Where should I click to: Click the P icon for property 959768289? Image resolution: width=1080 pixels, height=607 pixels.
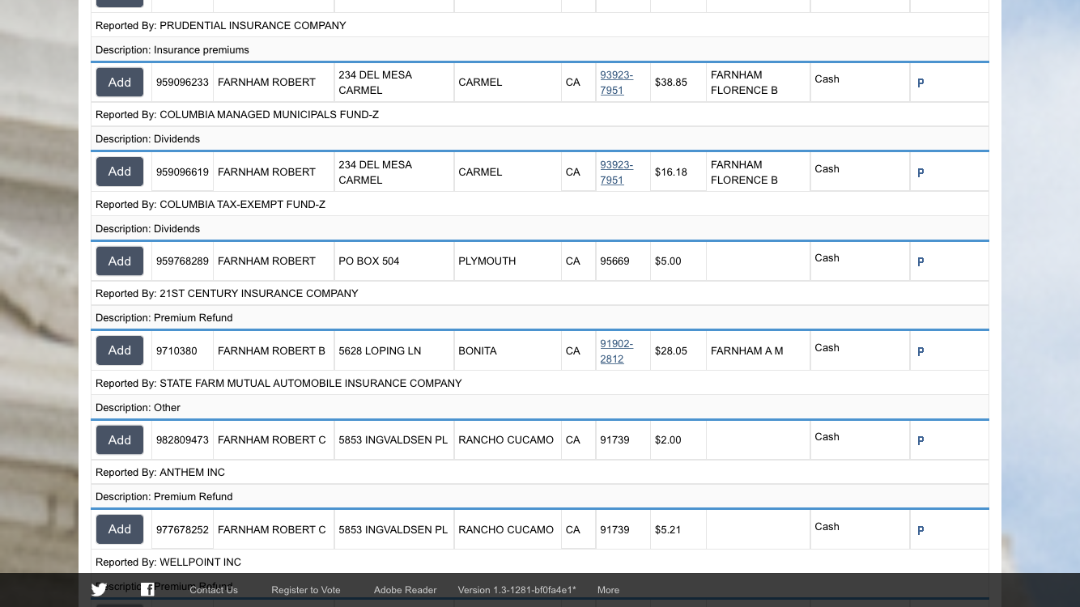tap(921, 261)
